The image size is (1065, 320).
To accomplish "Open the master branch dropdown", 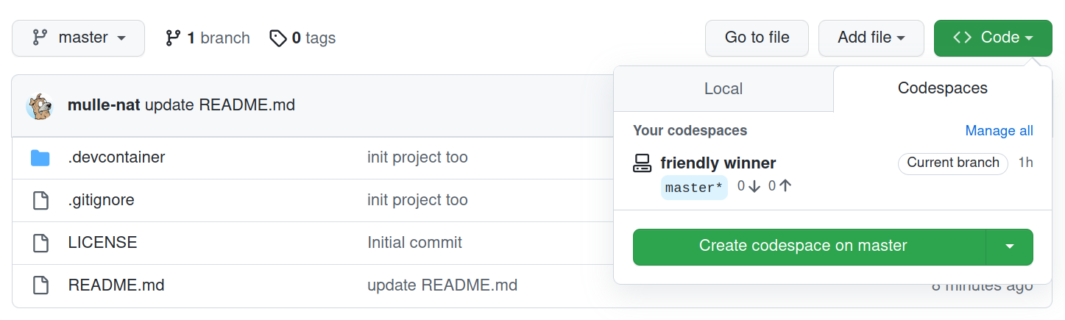I will (79, 38).
